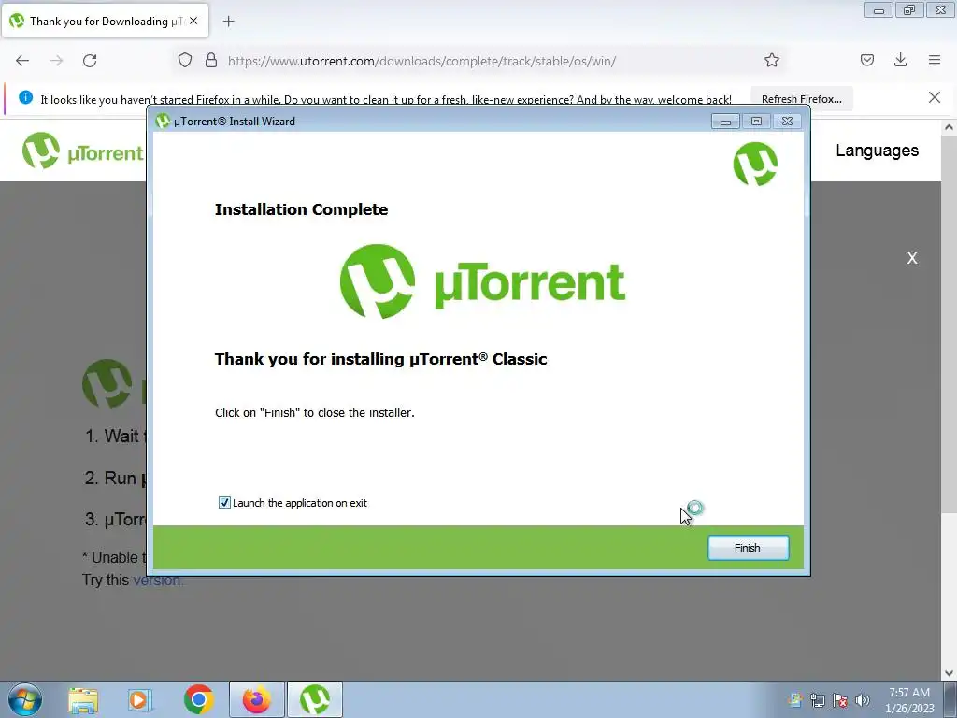
Task: Open a new Firefox tab
Action: pyautogui.click(x=228, y=22)
